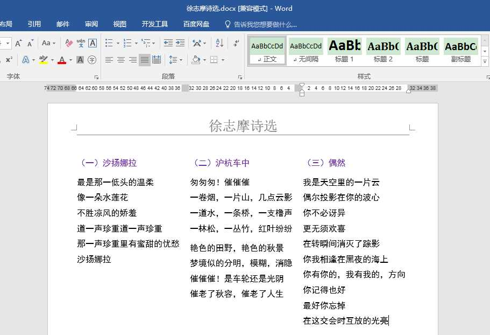Decrease paragraph indent
Image resolution: width=490 pixels, height=335 pixels.
(168, 43)
